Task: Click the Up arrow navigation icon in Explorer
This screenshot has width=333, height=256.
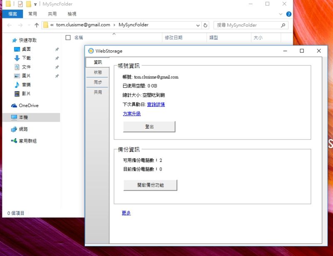Action: point(37,25)
